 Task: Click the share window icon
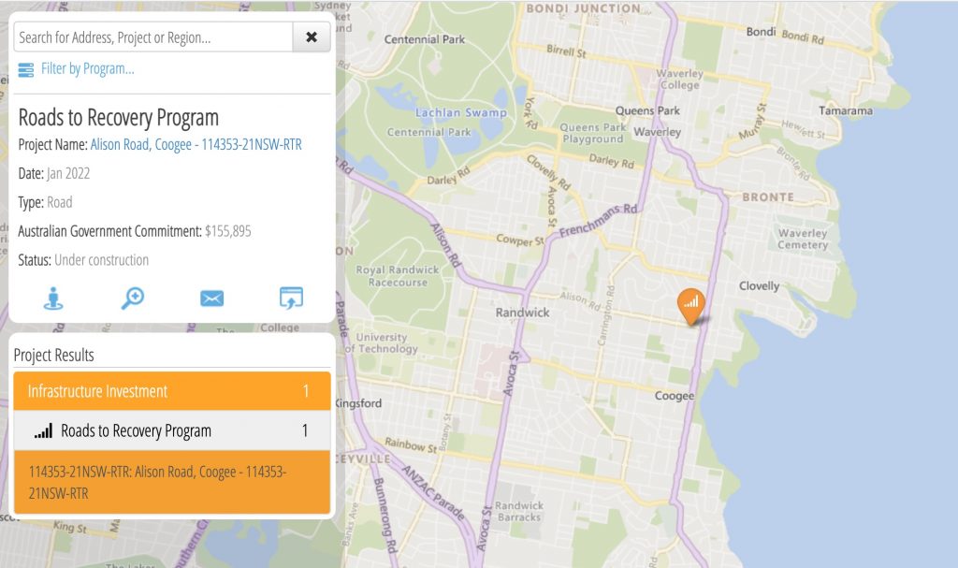[x=292, y=298]
